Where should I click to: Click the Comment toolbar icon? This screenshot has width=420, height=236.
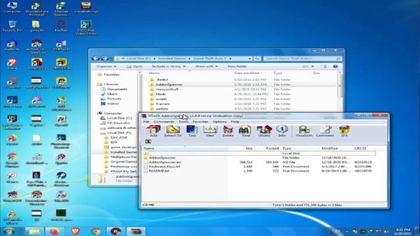tap(325, 131)
